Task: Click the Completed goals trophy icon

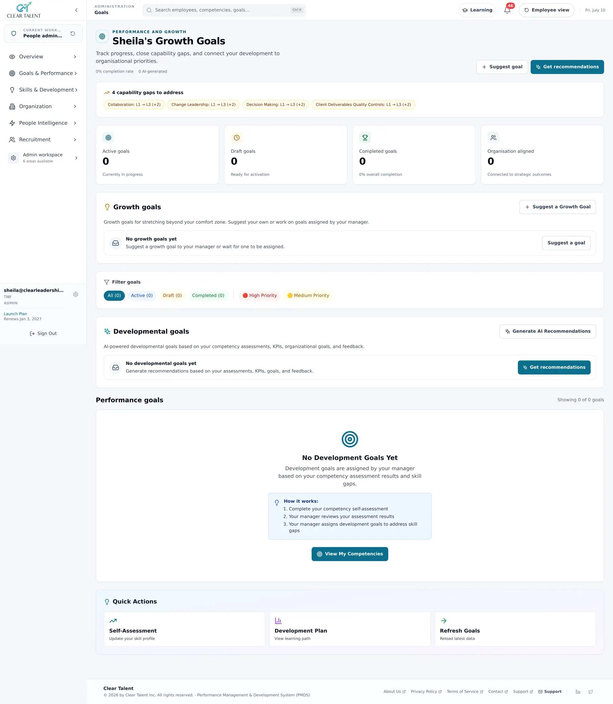Action: coord(365,137)
